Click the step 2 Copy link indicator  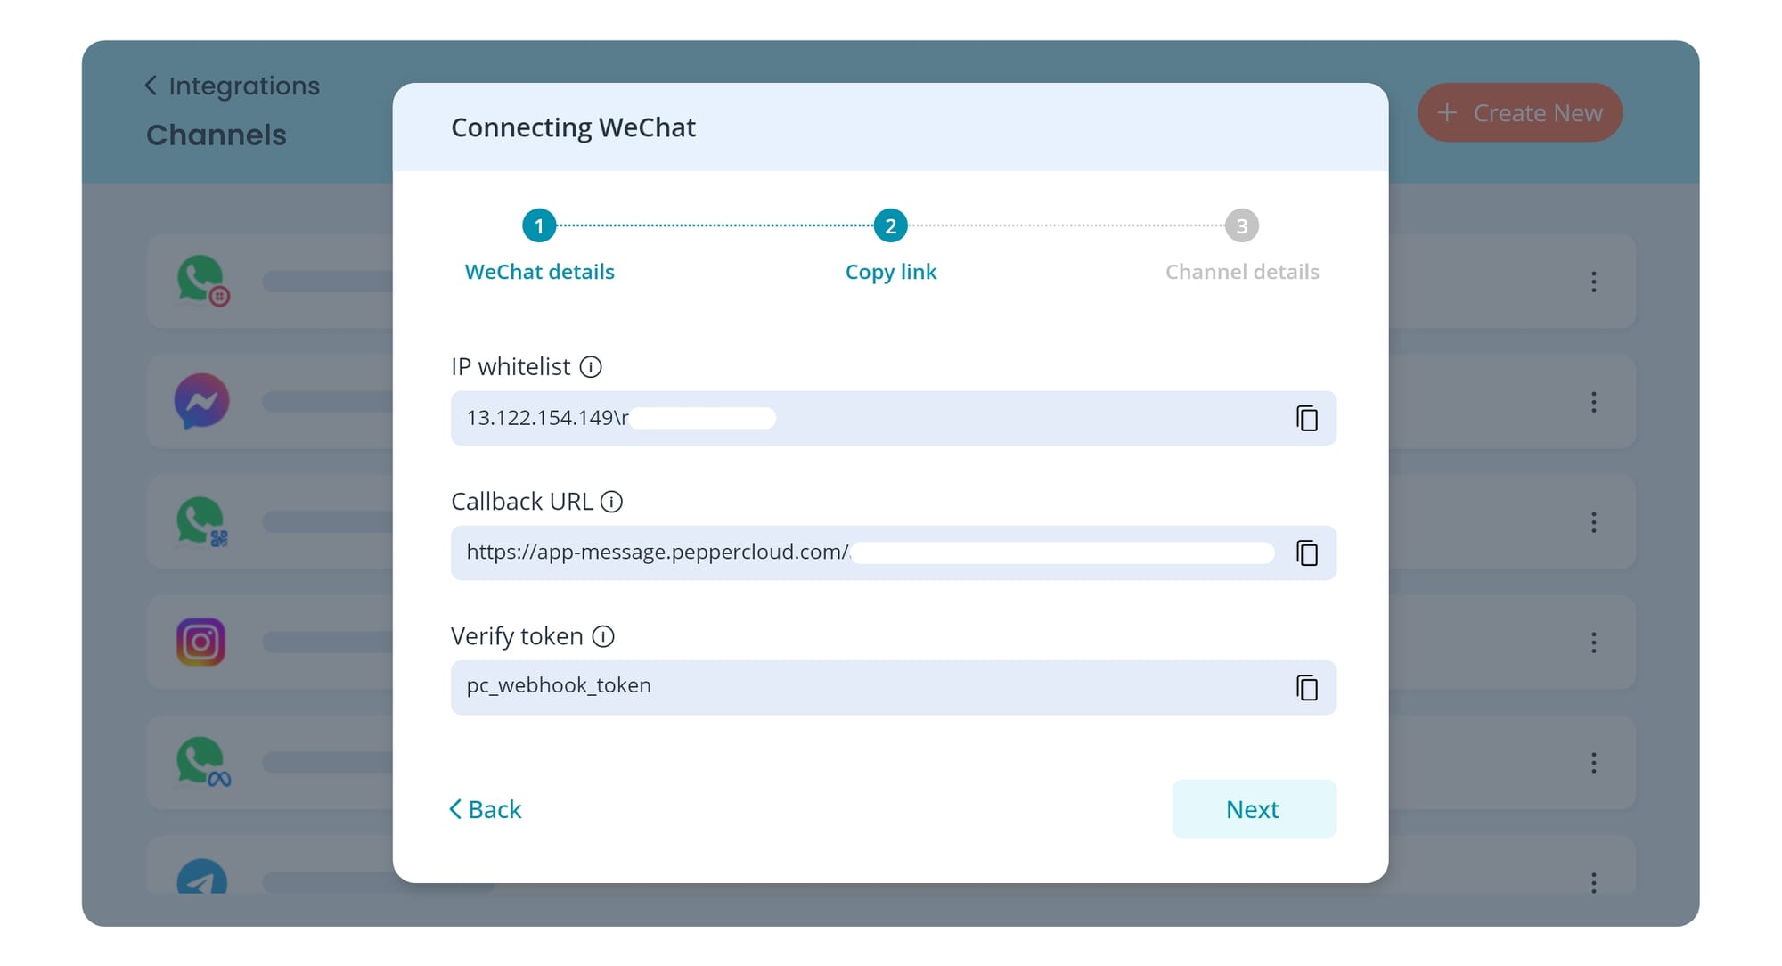click(x=890, y=226)
